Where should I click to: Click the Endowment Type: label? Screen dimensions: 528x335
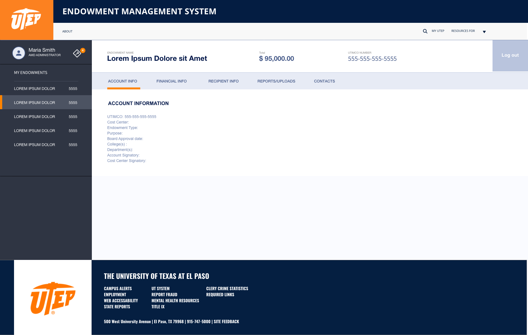pos(123,128)
